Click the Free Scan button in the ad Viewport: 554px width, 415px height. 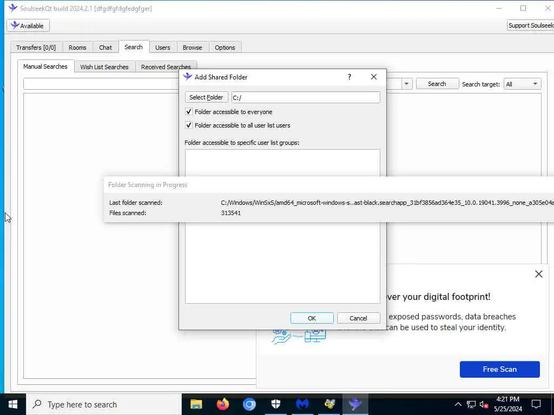499,369
